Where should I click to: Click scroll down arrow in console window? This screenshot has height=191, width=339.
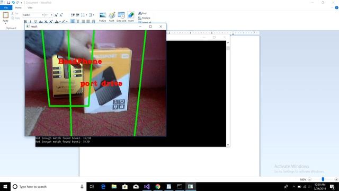click(228, 145)
